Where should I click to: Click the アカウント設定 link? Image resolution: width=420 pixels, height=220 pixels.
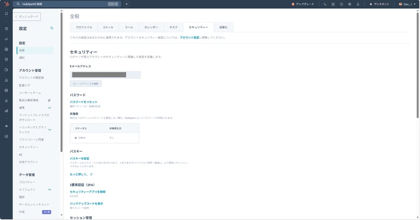click(189, 38)
